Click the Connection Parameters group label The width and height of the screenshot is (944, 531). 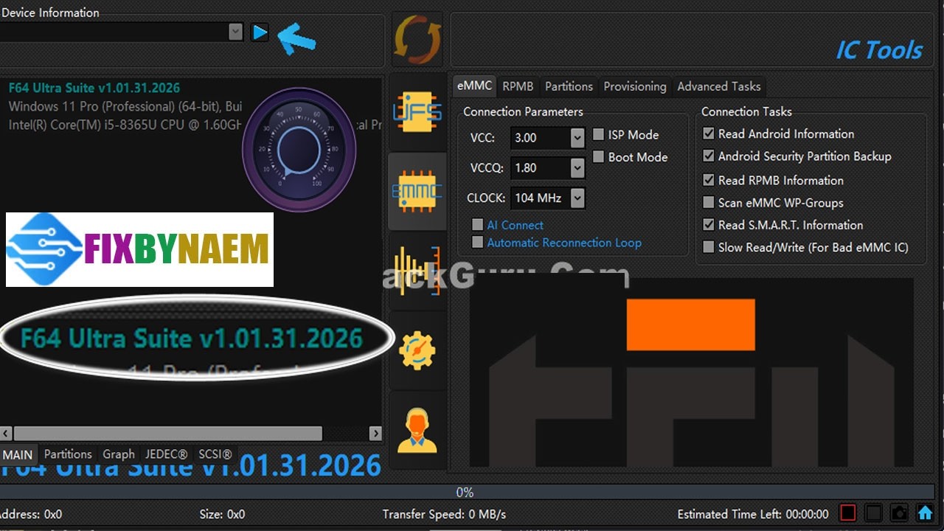click(x=523, y=111)
